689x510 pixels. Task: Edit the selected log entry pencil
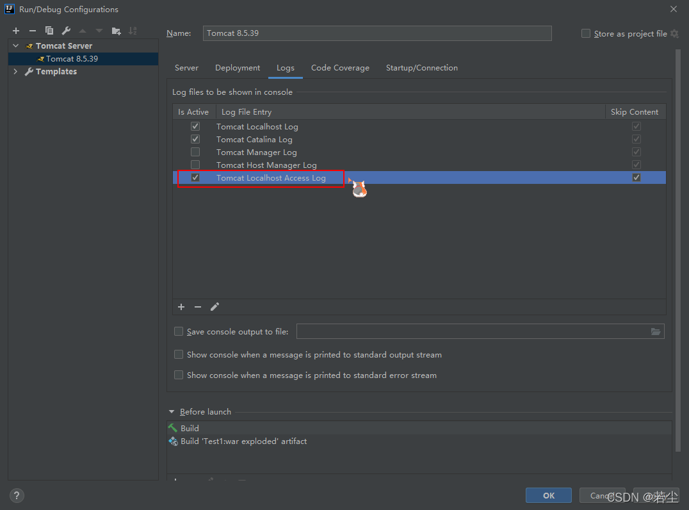(215, 307)
